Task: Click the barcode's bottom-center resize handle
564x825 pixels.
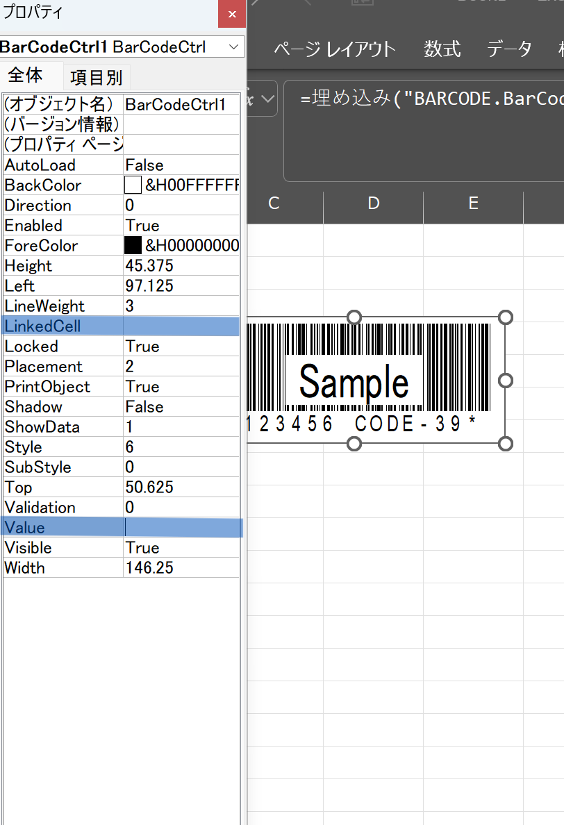Action: click(354, 443)
